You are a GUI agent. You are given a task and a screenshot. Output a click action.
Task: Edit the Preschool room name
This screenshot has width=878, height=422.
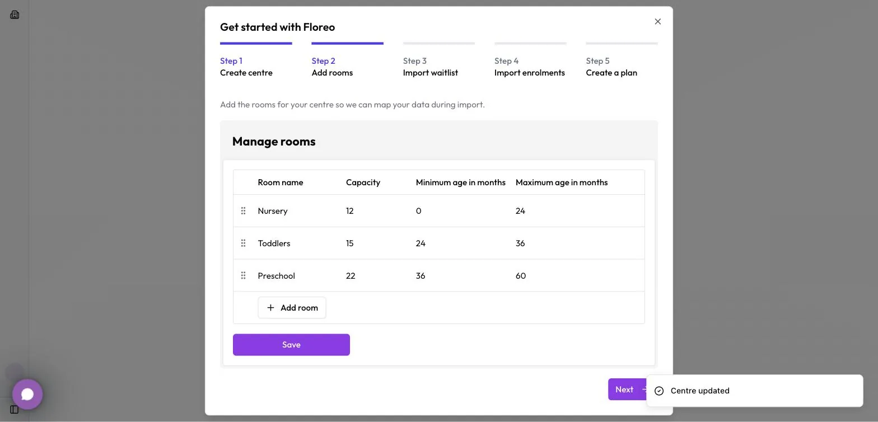(276, 276)
